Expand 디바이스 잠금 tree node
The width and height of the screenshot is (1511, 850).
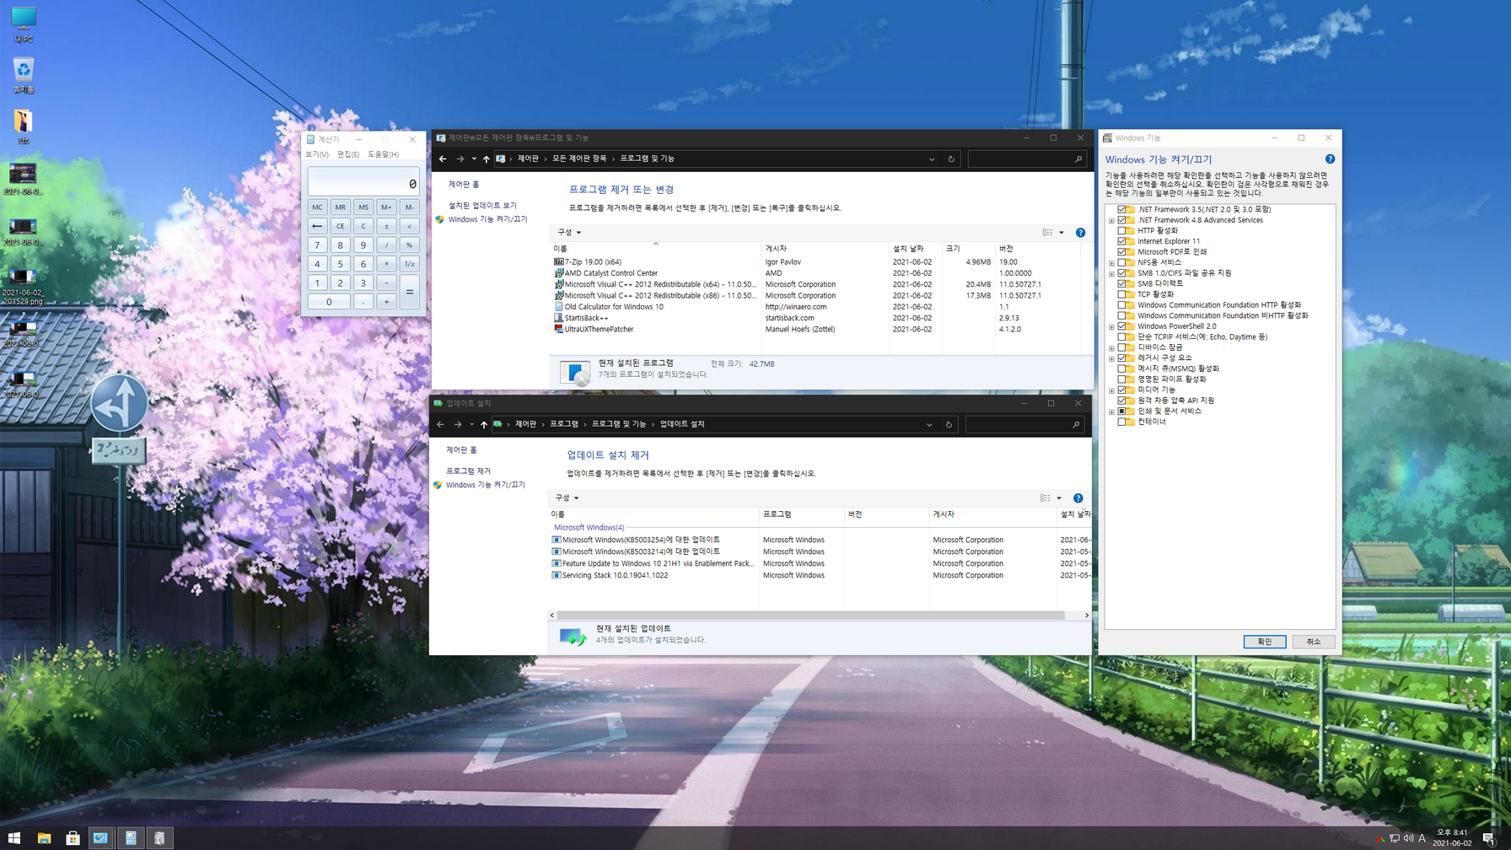coord(1111,348)
